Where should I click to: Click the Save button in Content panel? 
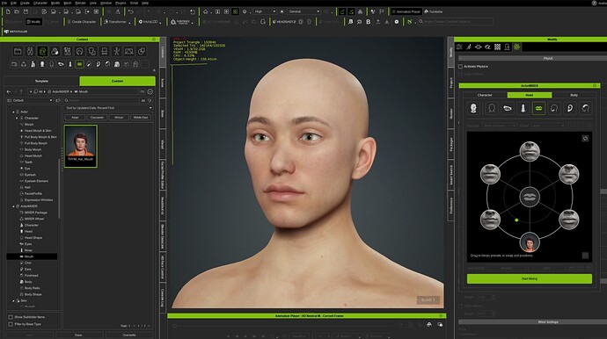point(79,335)
